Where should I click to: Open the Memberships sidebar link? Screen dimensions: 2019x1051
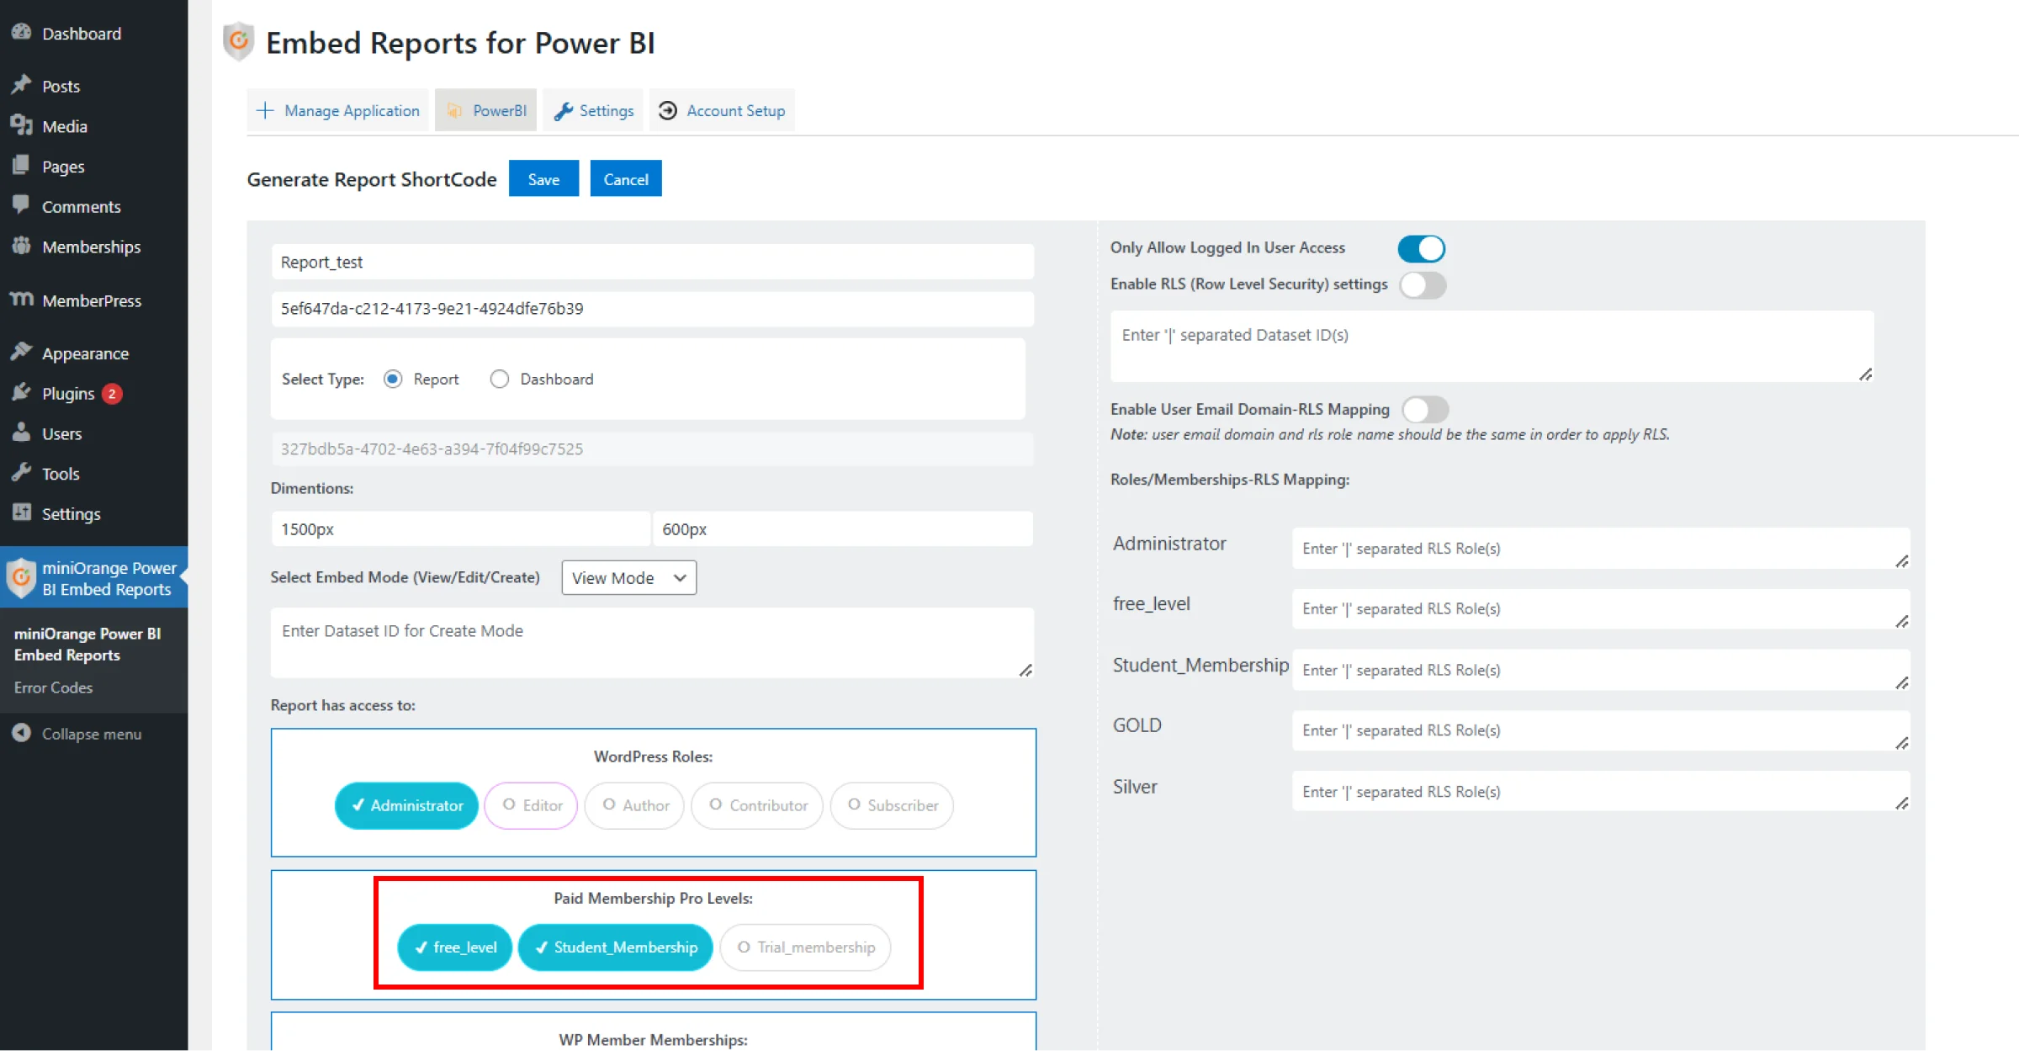(93, 247)
